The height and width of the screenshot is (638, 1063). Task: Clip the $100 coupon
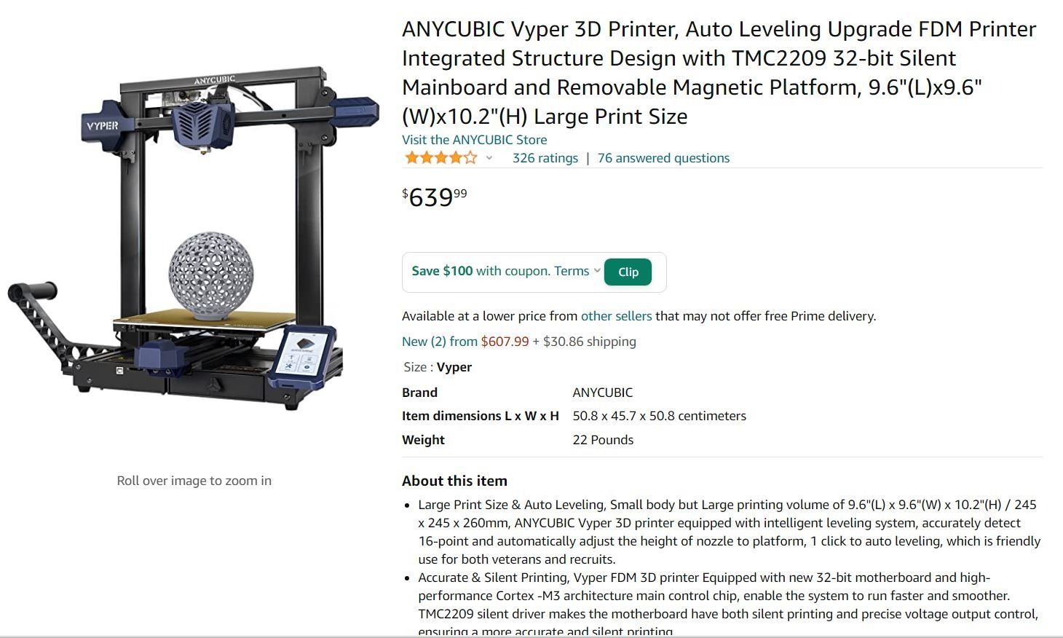point(628,272)
